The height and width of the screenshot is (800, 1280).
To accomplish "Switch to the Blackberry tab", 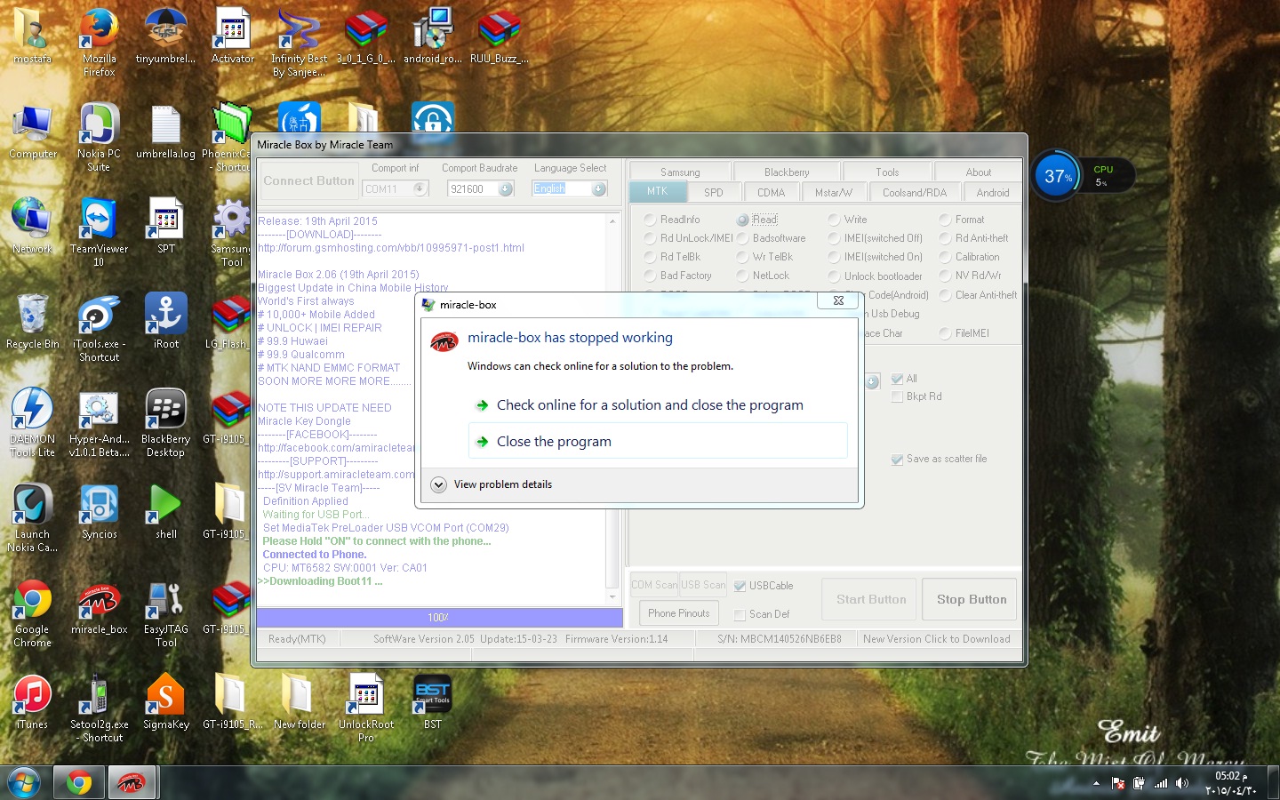I will pyautogui.click(x=787, y=172).
